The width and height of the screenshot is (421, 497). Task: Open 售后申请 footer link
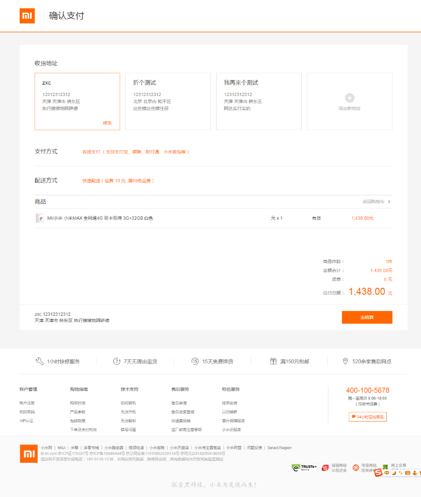click(179, 403)
